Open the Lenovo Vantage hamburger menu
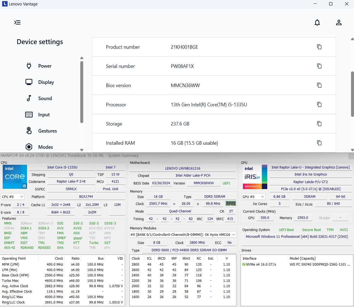The height and width of the screenshot is (307, 354). tap(17, 22)
